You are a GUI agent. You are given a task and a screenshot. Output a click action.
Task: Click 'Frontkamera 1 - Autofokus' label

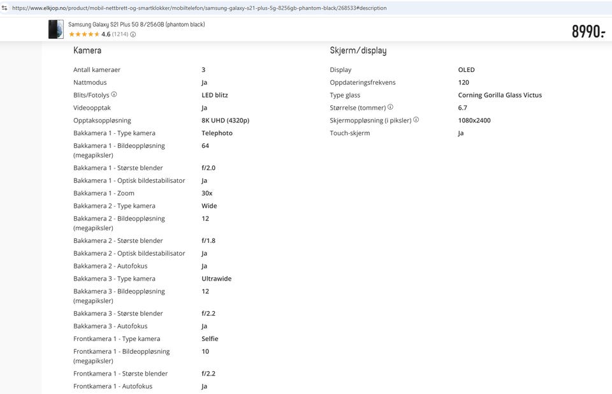(113, 386)
